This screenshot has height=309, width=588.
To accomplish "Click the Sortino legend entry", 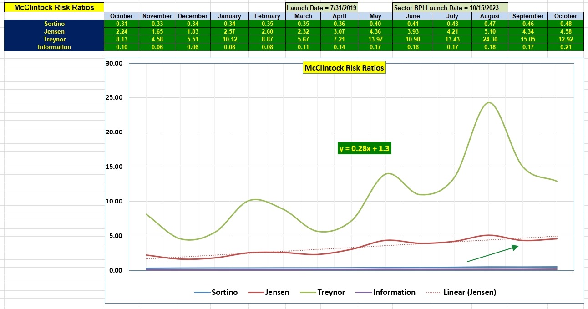I will 216,292.
